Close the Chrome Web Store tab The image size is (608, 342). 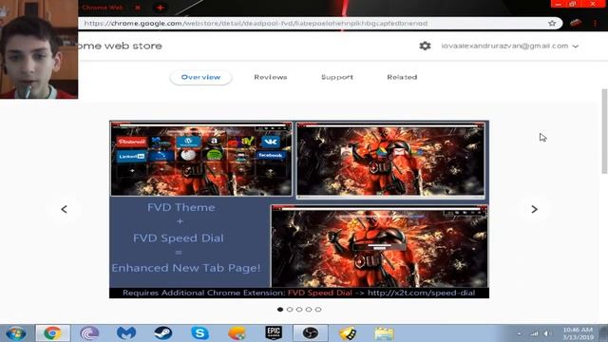[138, 8]
